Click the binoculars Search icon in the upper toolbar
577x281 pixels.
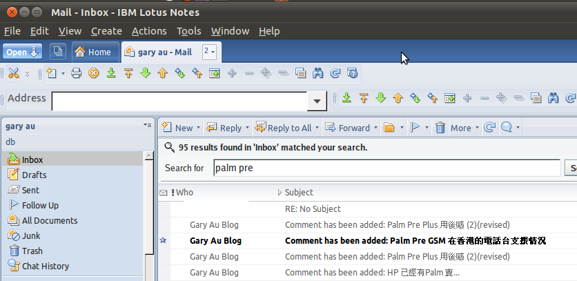(318, 73)
